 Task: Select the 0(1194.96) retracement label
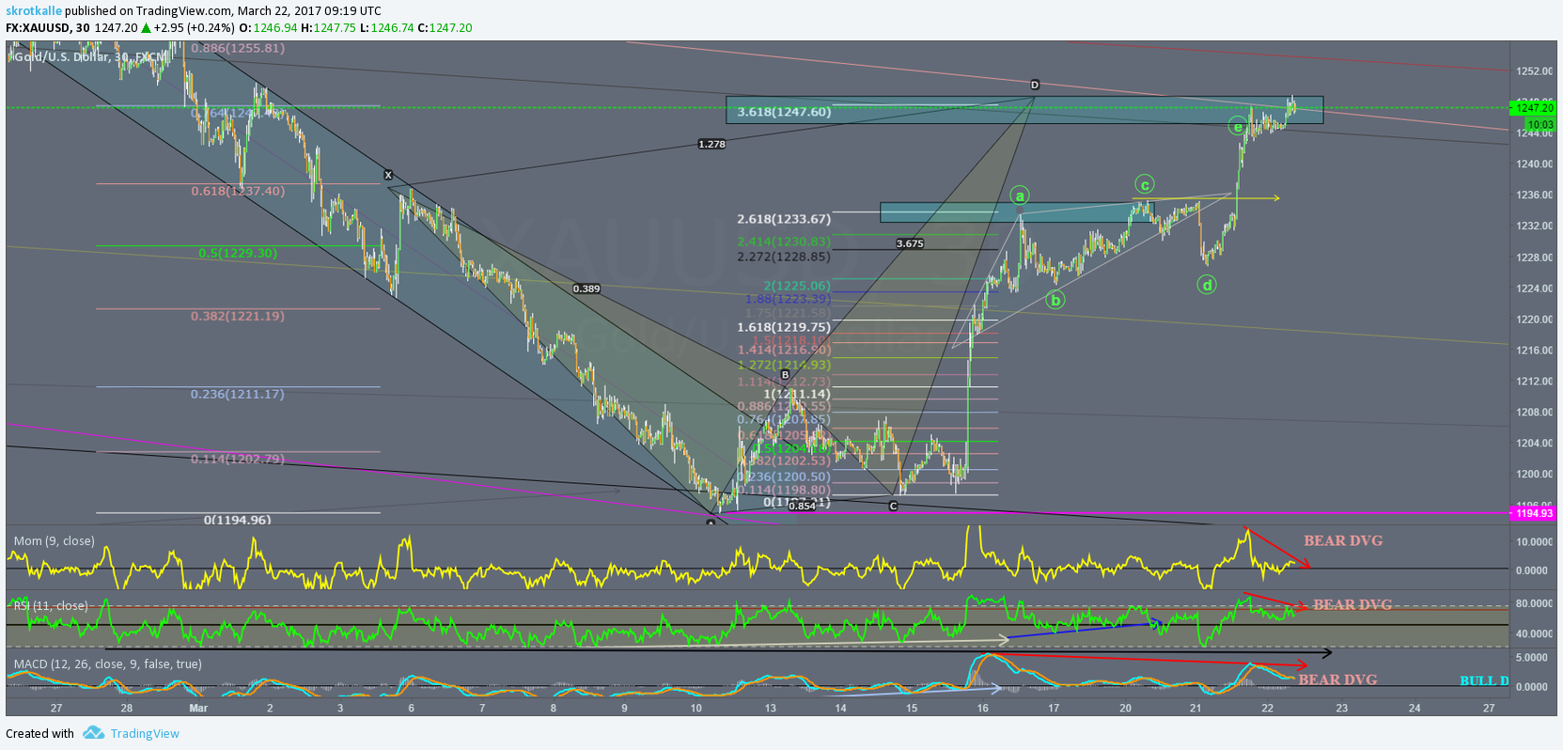tap(238, 520)
